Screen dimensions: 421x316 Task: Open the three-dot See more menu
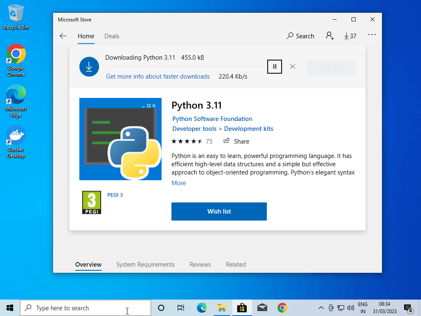click(x=372, y=35)
